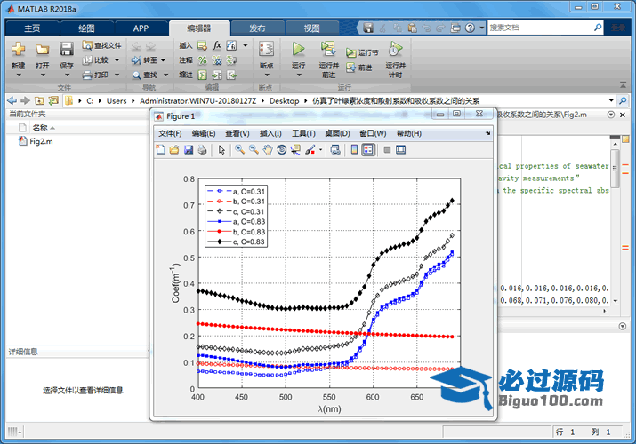Click the Link Plot icon in Figure toolbar
636x444 pixels.
coord(335,150)
